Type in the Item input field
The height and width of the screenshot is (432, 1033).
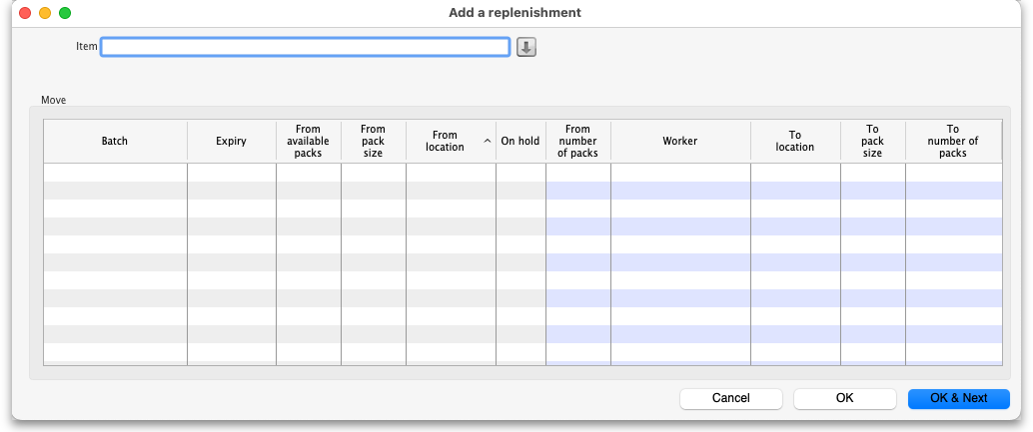coord(306,47)
